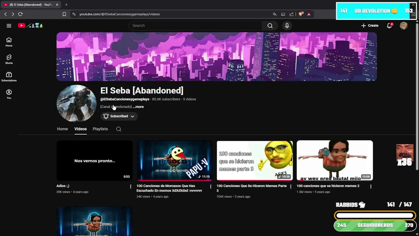Viewport: 419px width, 236px height.
Task: Open options for Adios video
Action: [131, 187]
